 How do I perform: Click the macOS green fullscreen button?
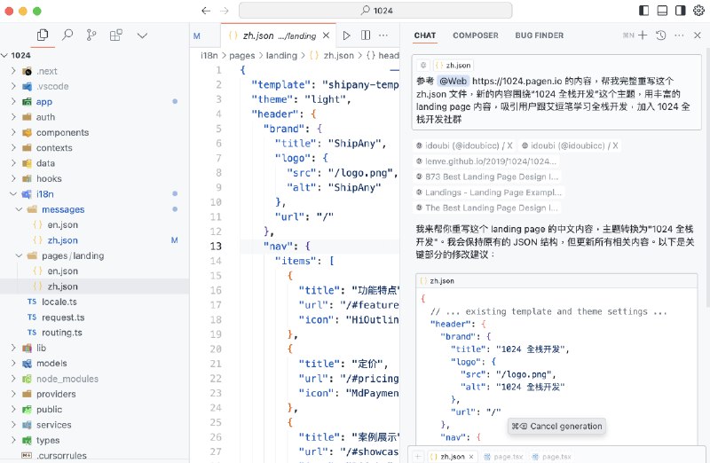pyautogui.click(x=37, y=11)
